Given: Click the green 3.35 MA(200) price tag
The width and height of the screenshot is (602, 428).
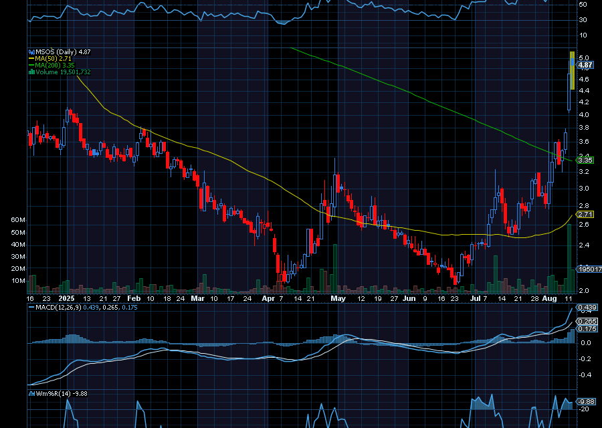Looking at the screenshot, I should (x=585, y=160).
